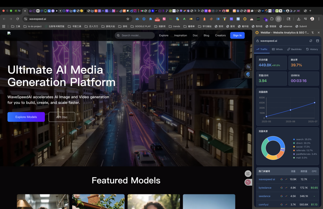This screenshot has height=209, width=323.
Task: Open the 书签工具 bookmark folder
Action: [x=74, y=26]
